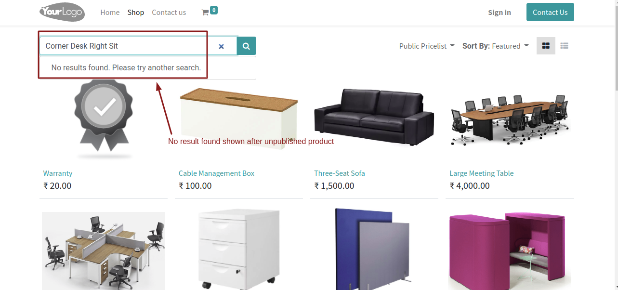Click the Sign in link
Image resolution: width=618 pixels, height=290 pixels.
(x=500, y=13)
